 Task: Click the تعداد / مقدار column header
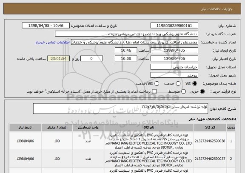tap(57, 128)
